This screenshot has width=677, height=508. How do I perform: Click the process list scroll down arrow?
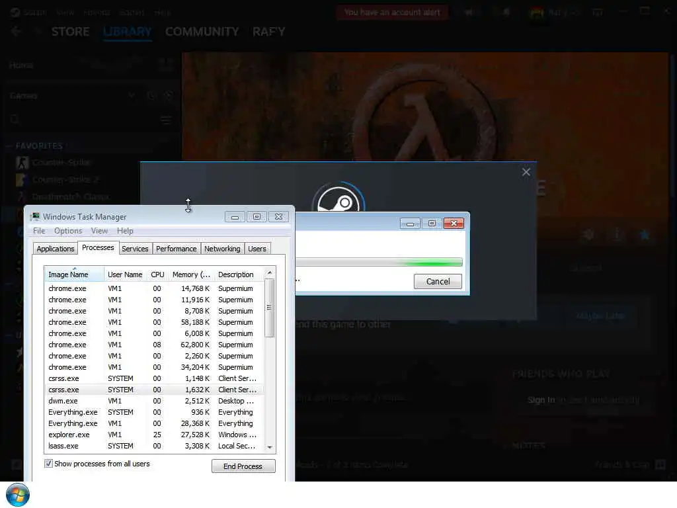click(270, 448)
